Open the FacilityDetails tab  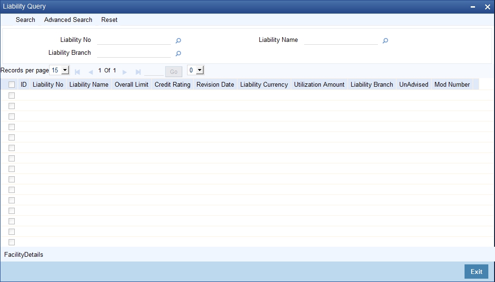pos(24,254)
